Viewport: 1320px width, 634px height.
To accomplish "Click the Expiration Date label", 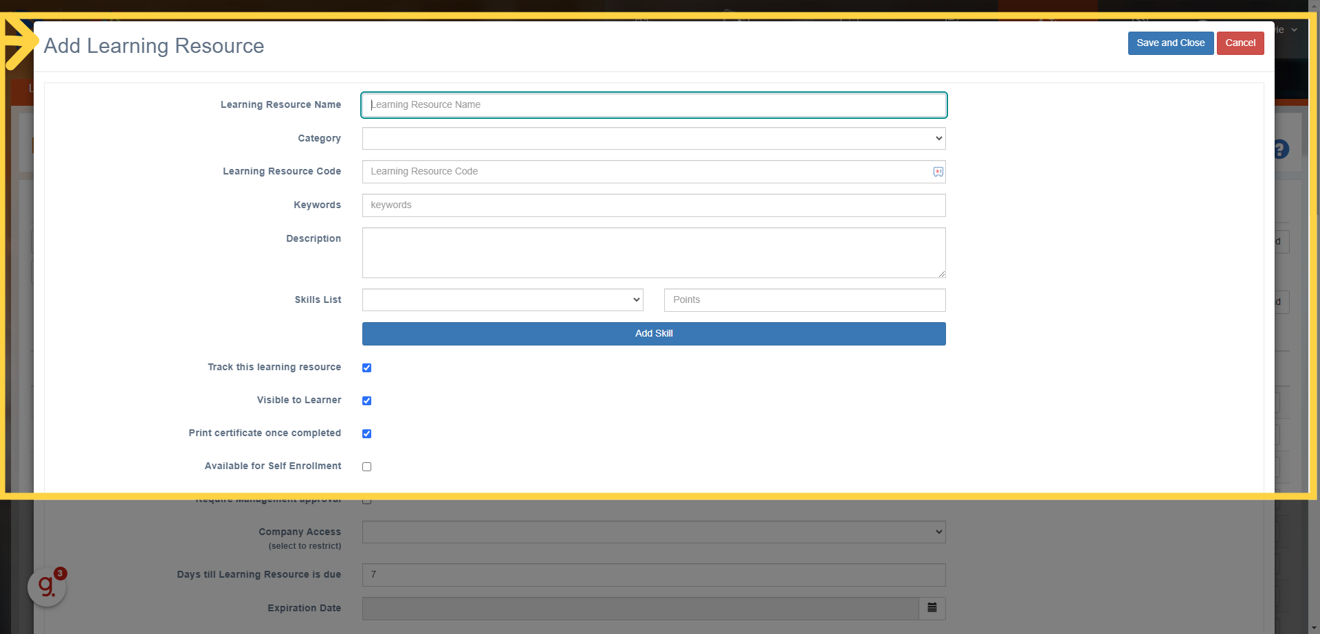I will (x=305, y=608).
